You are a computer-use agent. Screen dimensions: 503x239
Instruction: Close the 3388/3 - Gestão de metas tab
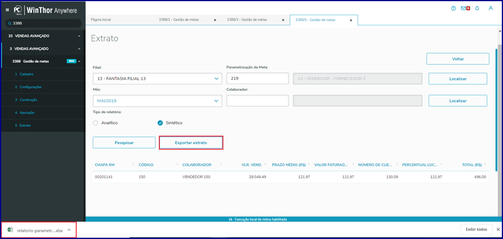coord(283,20)
